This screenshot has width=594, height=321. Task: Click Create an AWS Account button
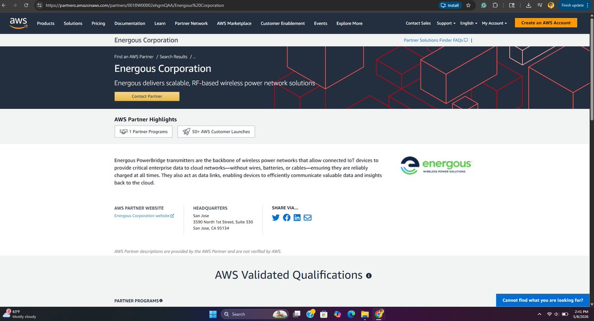coord(546,23)
